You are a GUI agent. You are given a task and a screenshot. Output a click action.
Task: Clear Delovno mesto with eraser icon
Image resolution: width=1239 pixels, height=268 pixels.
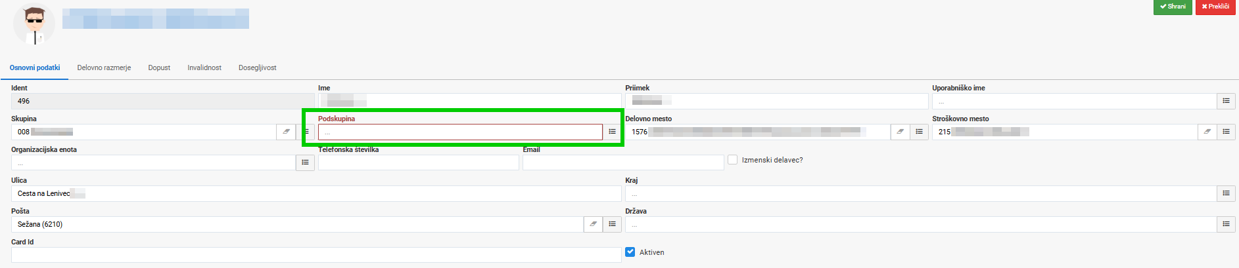(x=900, y=132)
